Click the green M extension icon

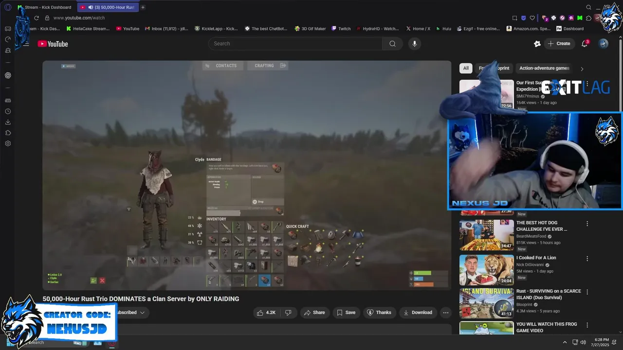point(580,18)
